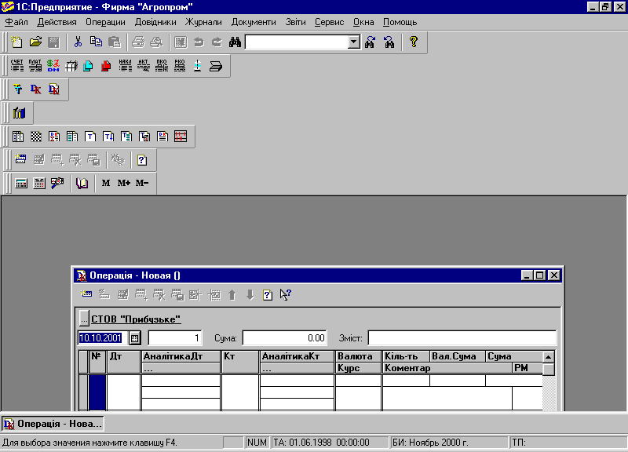628x452 pixels.
Task: Click the chart of accounts books icon
Action: [19, 113]
